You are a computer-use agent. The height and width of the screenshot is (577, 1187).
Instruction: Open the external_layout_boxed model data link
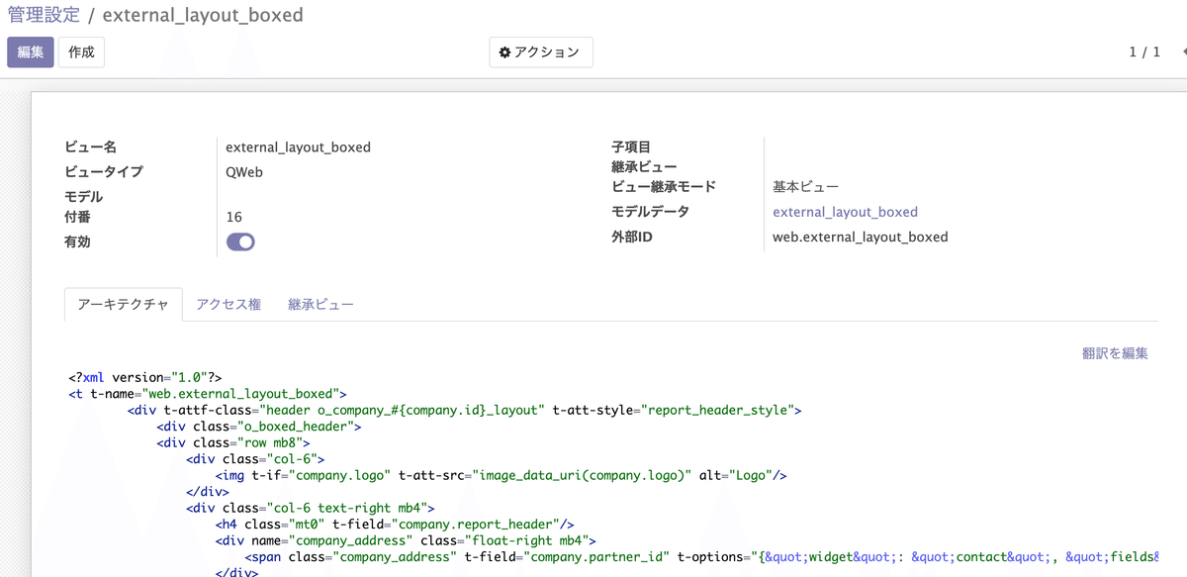(846, 212)
